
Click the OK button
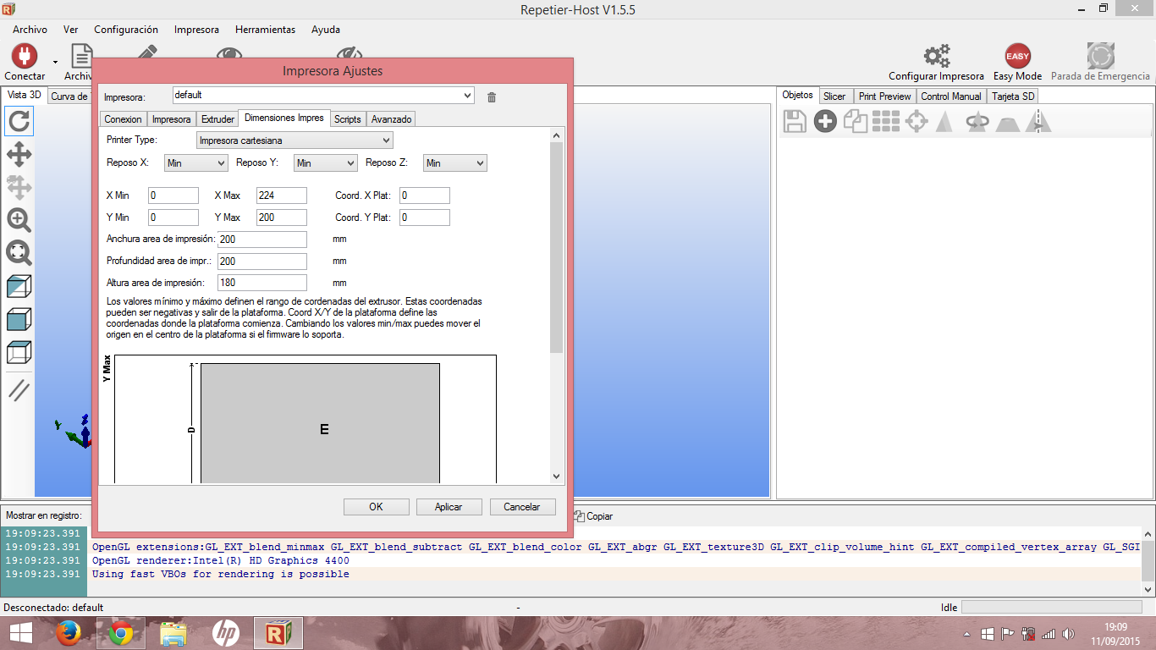pos(377,507)
